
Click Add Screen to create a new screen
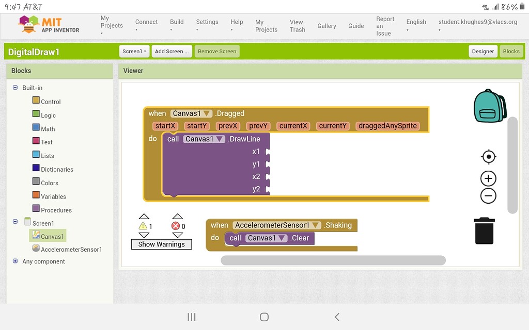pos(172,51)
